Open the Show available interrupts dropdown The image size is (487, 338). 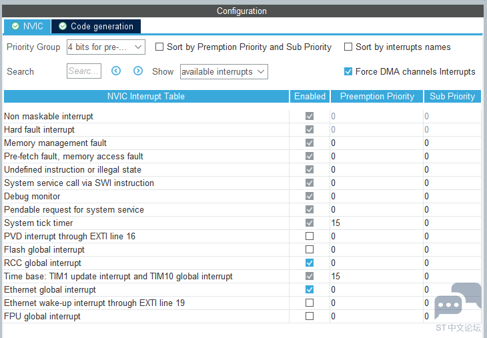pyautogui.click(x=223, y=71)
